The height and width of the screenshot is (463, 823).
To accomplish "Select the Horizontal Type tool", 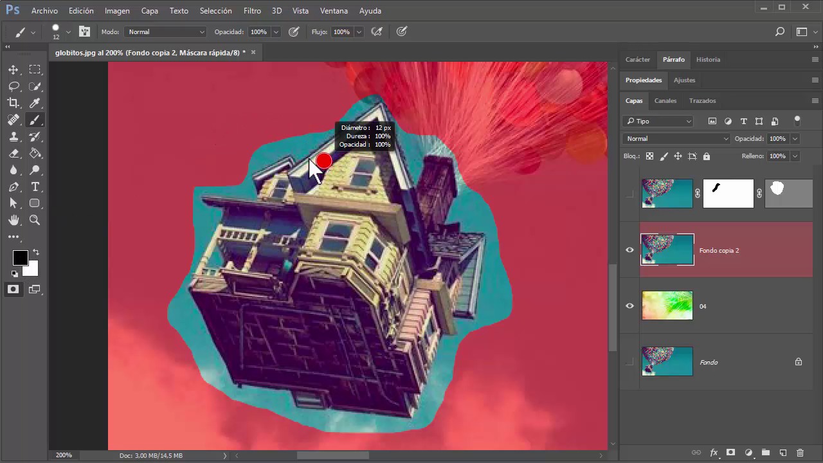I will (x=35, y=187).
